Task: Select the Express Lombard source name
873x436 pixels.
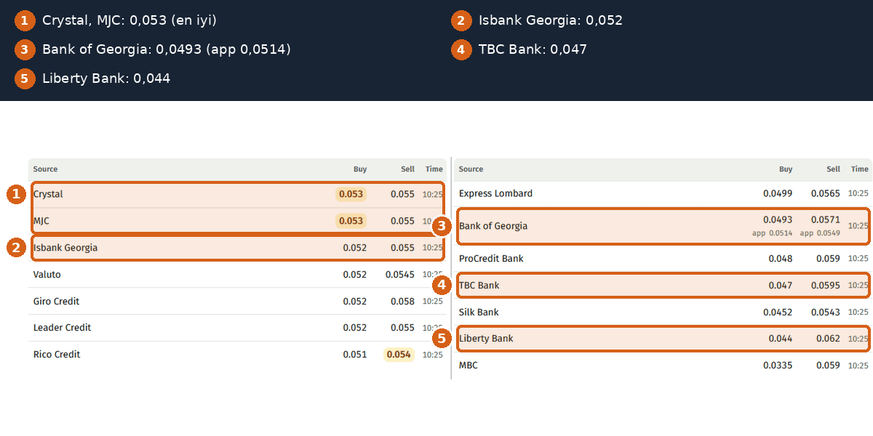Action: click(495, 193)
